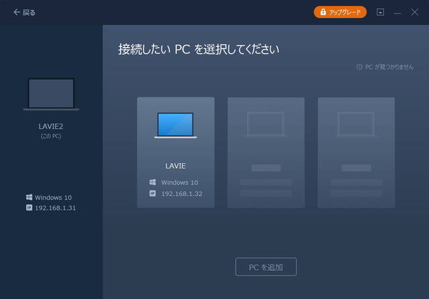Click the Windows 10 text in LAVIE card
The image size is (429, 299).
coord(180,182)
